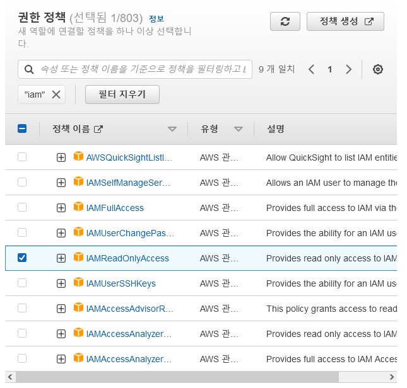The height and width of the screenshot is (388, 407).
Task: Open the AWSQuickSightListI policy link
Action: coord(129,157)
